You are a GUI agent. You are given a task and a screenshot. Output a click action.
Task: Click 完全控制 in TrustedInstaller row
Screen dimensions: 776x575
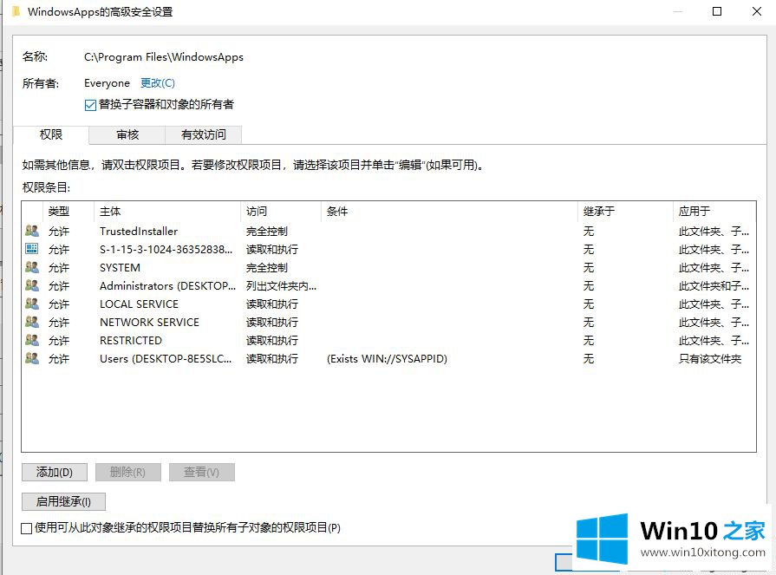pyautogui.click(x=267, y=231)
